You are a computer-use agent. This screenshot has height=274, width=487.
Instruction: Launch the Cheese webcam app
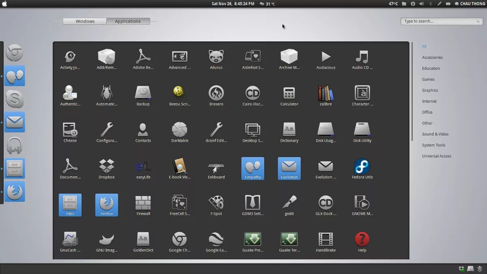point(70,132)
